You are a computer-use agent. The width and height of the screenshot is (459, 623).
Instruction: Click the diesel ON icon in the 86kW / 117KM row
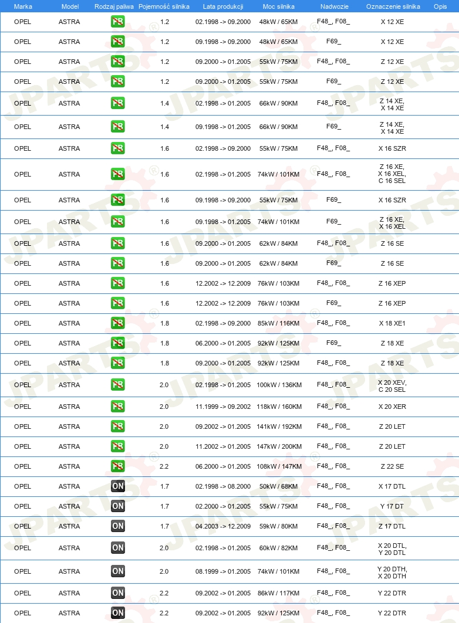tap(117, 593)
